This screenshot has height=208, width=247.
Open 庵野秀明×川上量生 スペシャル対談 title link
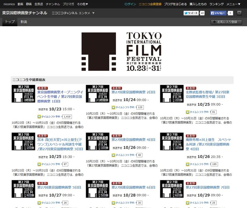208,144
